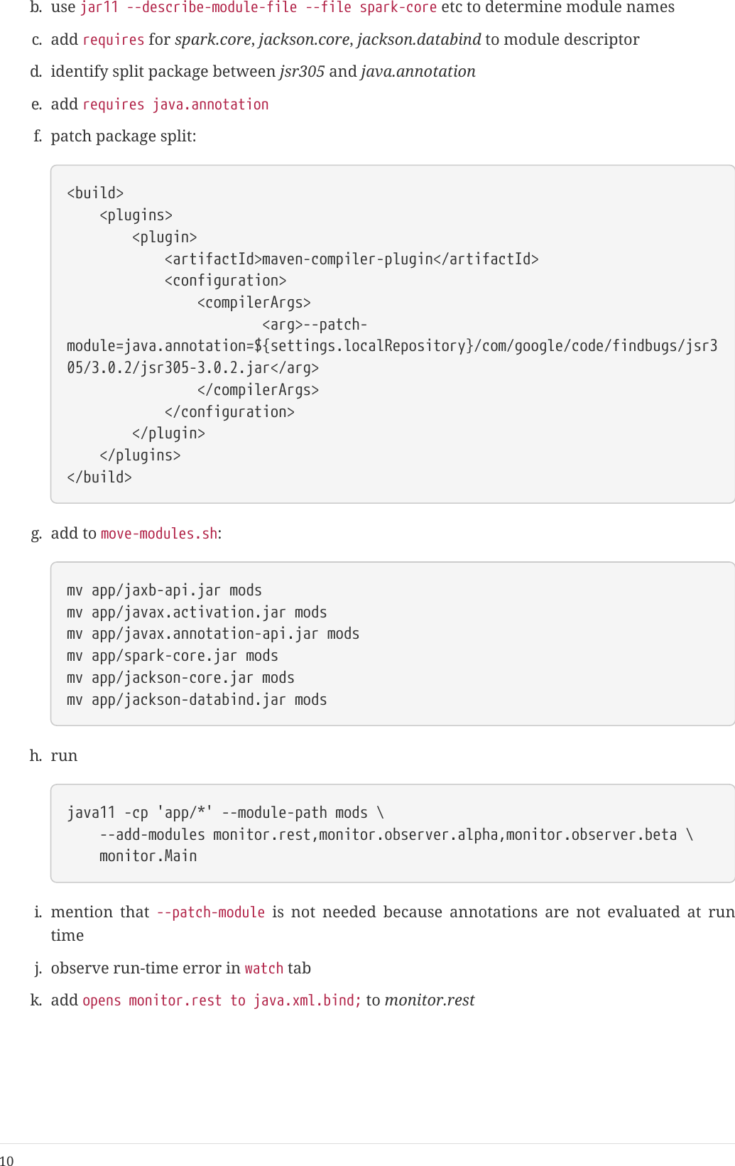This screenshot has height=1166, width=735.
Task: Click the 'requires java.annotation' inline code
Action: pos(175,104)
